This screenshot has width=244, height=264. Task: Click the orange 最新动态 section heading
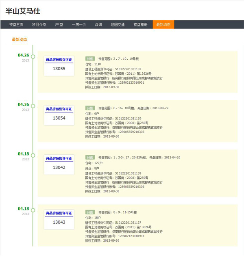20,39
